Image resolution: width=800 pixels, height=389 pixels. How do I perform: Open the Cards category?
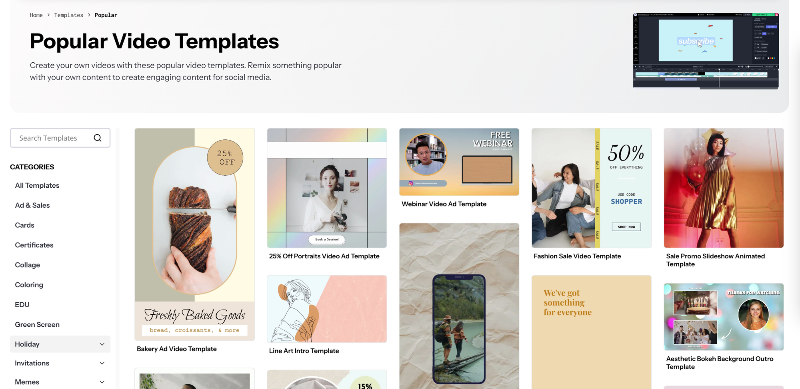[x=25, y=225]
